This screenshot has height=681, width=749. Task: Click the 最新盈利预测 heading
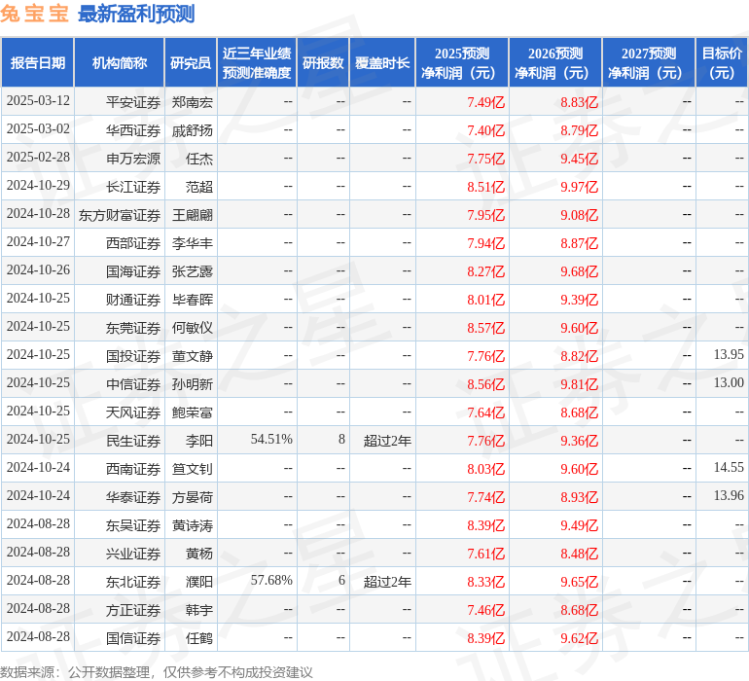pos(136,14)
